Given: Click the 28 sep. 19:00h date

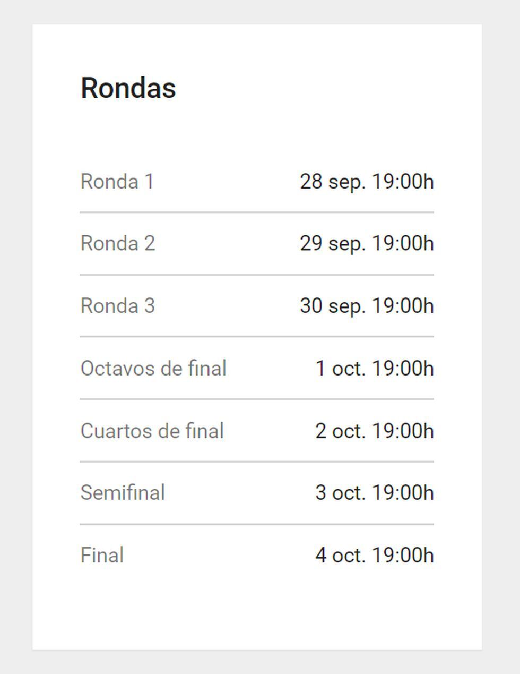Looking at the screenshot, I should (367, 182).
